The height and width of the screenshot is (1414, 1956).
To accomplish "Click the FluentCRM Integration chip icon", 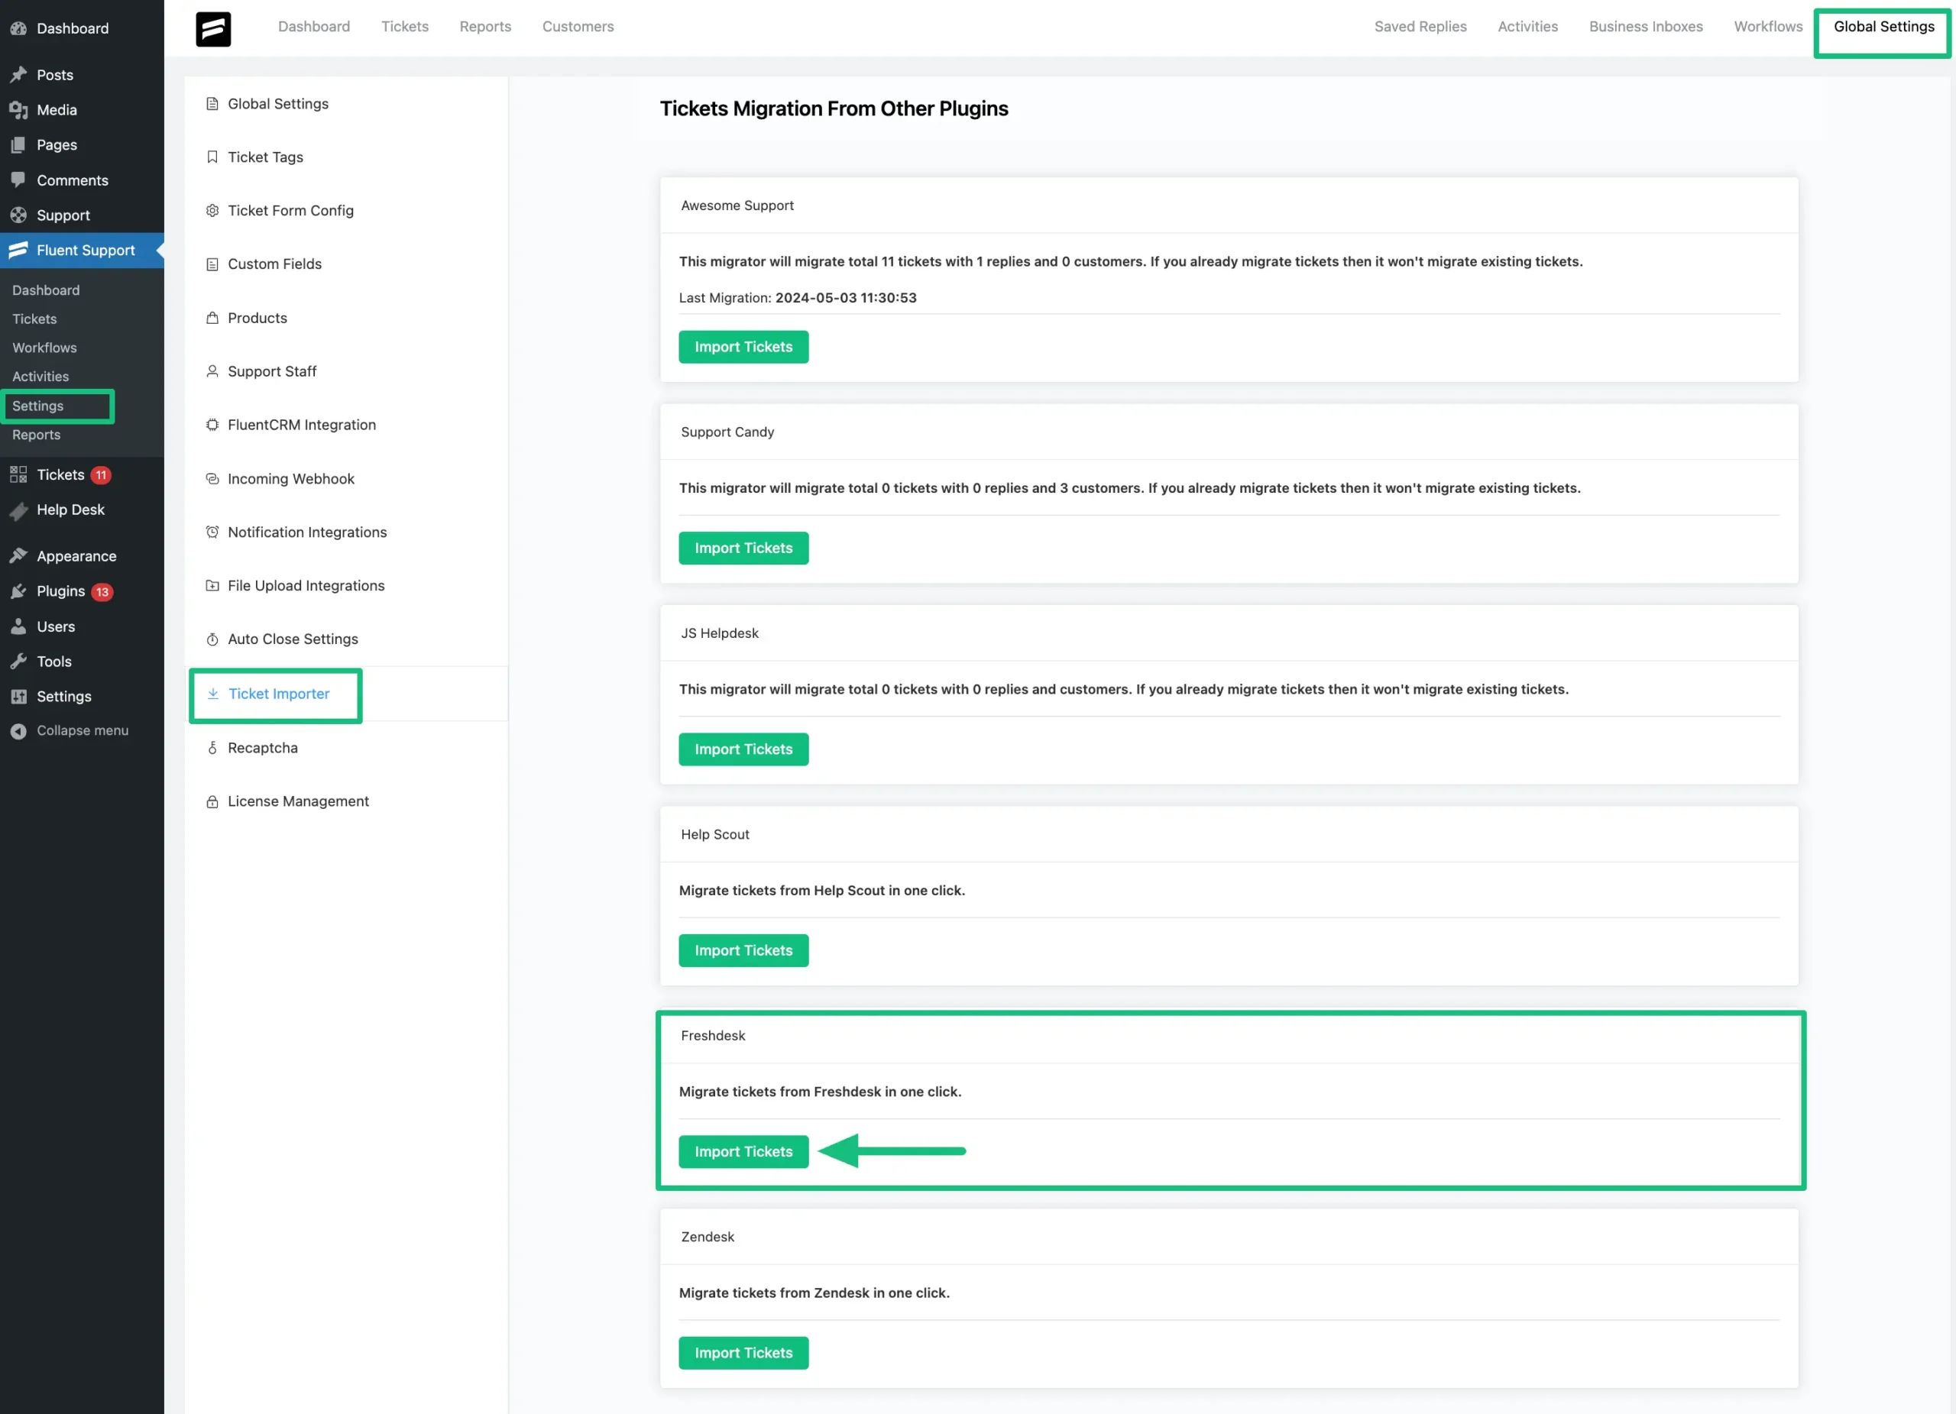I will point(212,425).
